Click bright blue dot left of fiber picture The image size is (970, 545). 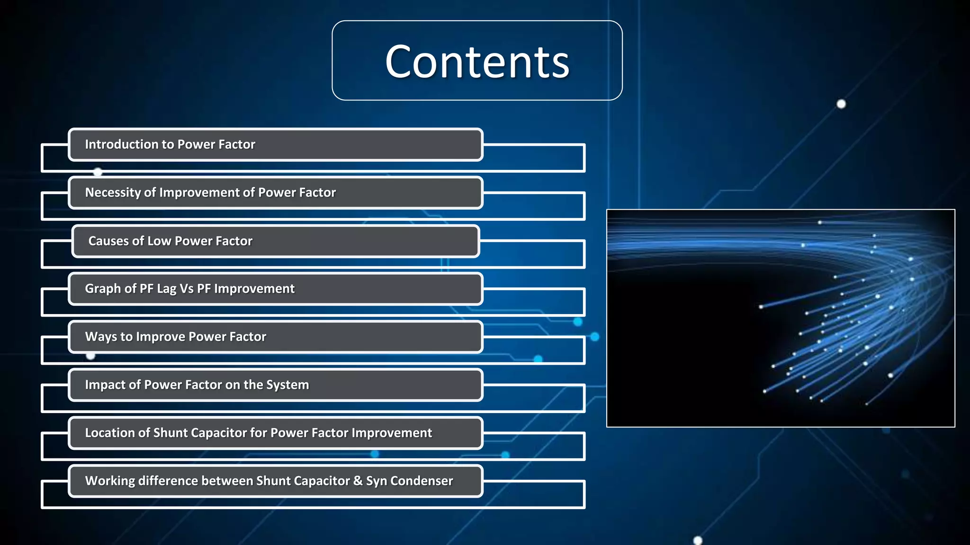(595, 337)
